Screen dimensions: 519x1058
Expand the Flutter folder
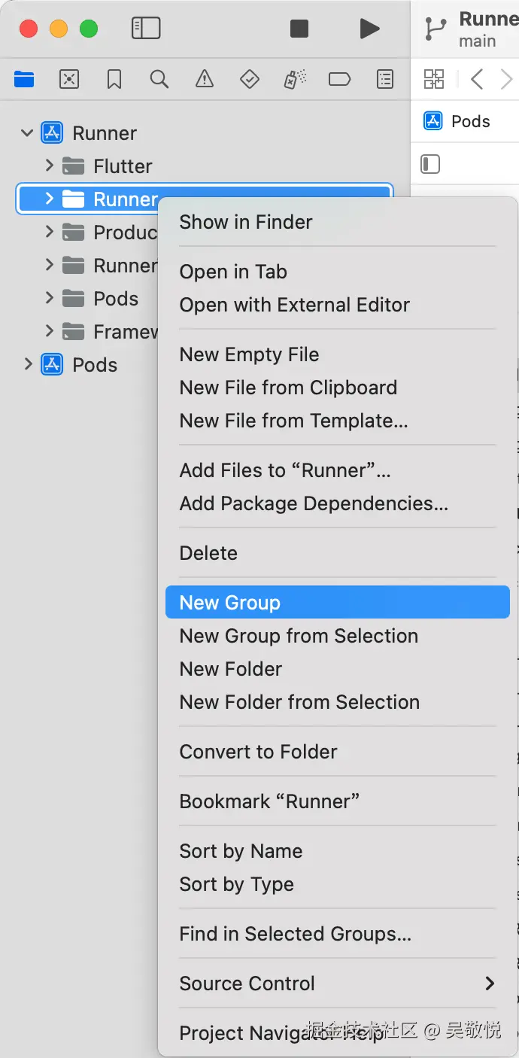click(49, 166)
